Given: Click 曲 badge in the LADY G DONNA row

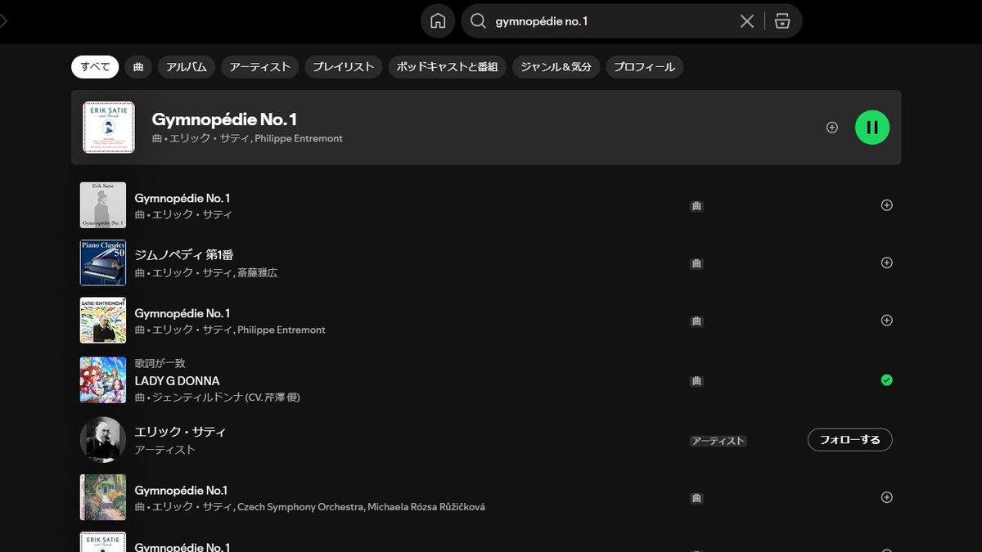Looking at the screenshot, I should 696,381.
